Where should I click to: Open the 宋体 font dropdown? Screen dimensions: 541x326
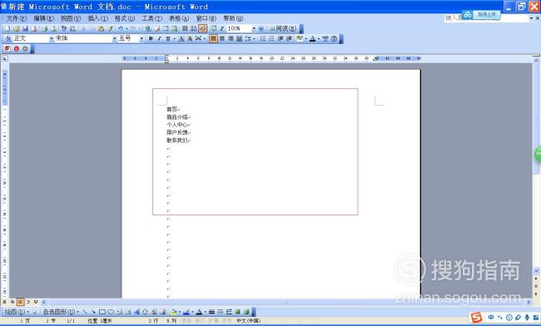coord(115,38)
